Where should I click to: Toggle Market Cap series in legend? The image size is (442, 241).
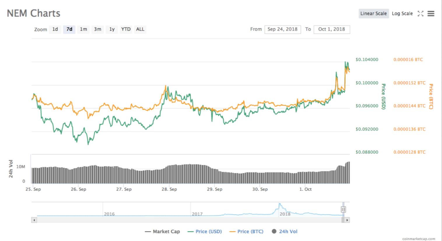[x=162, y=232]
